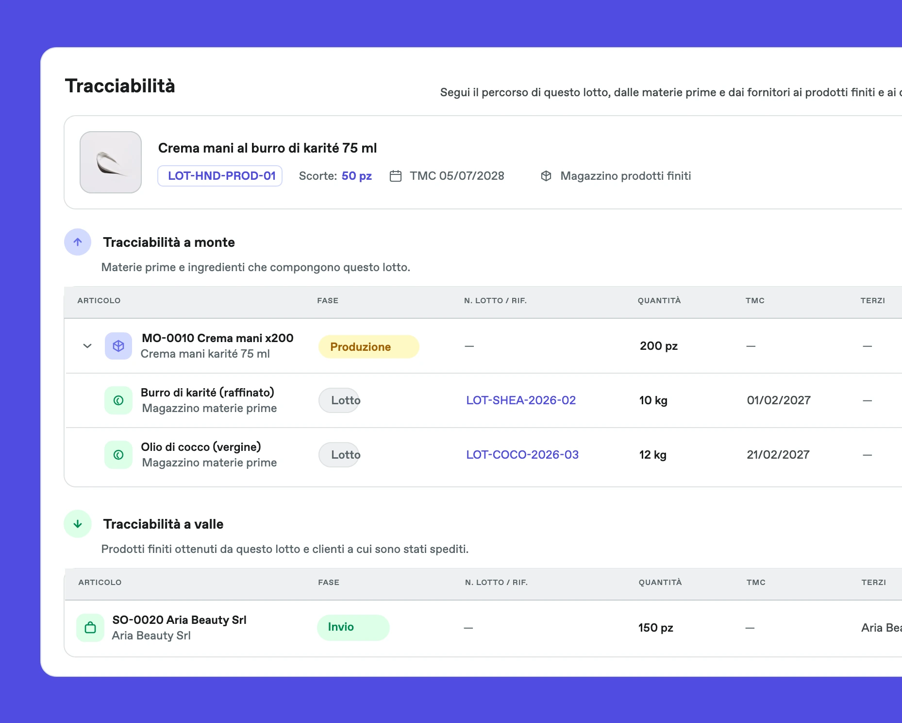
Task: Click the 21/02/2027 TMC date cell
Action: (778, 455)
